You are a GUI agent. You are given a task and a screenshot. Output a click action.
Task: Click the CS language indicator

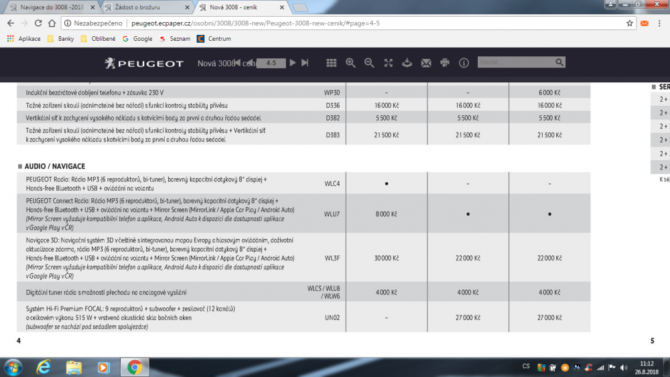(526, 366)
